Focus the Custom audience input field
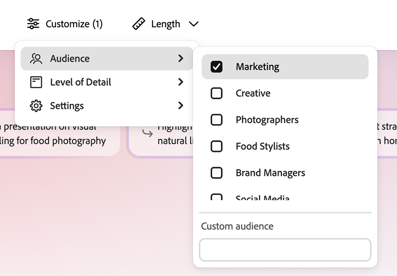Screen dimensions: 397x276 point(285,250)
